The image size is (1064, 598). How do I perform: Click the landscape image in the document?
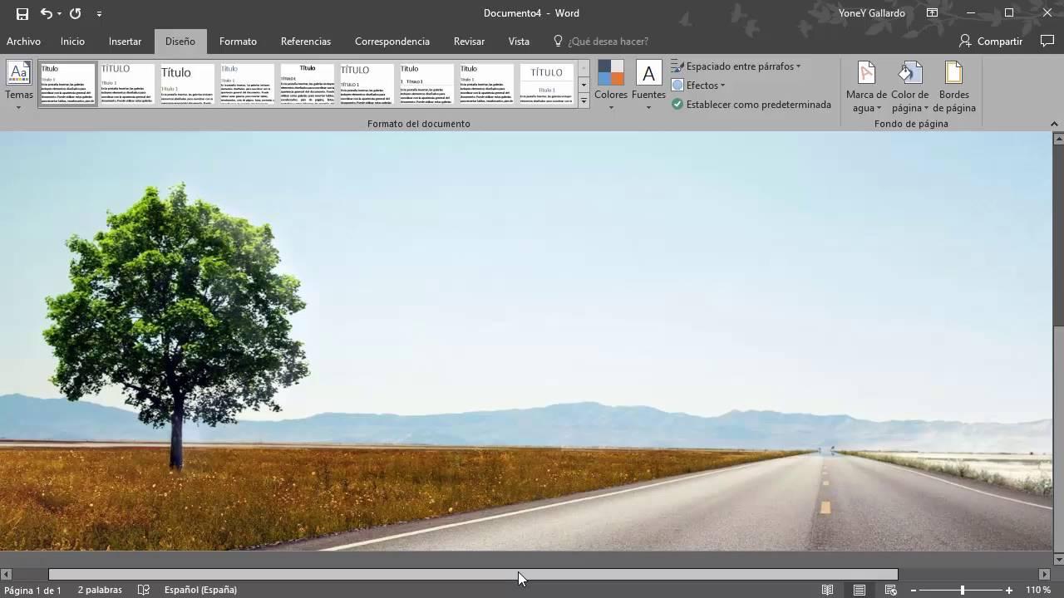tap(525, 341)
